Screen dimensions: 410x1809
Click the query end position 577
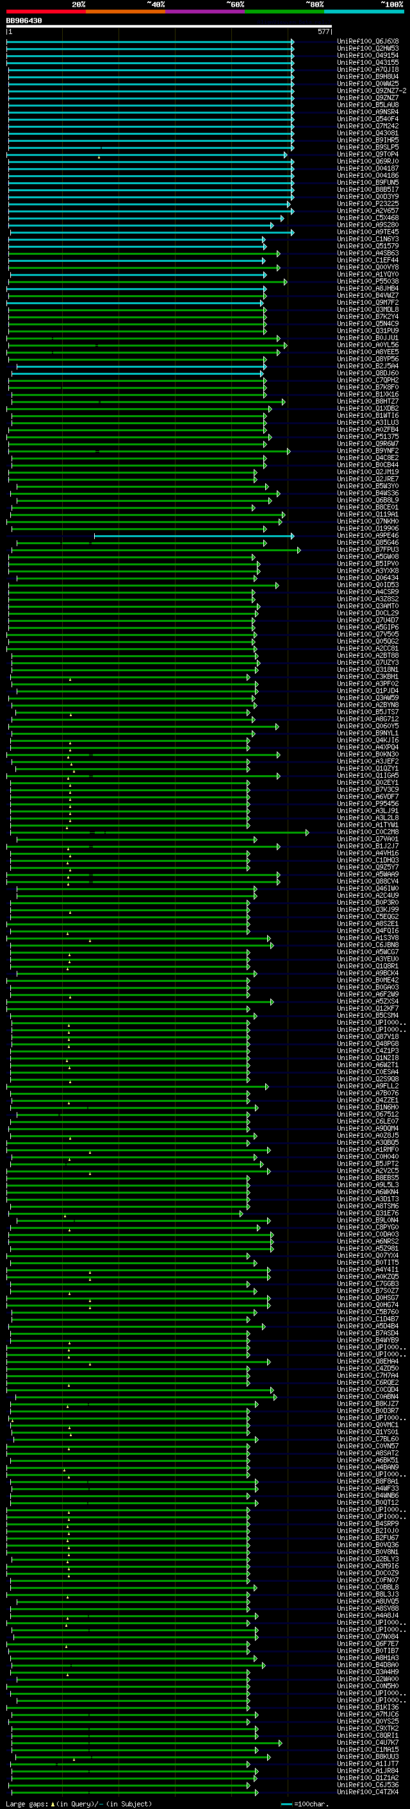[x=324, y=31]
